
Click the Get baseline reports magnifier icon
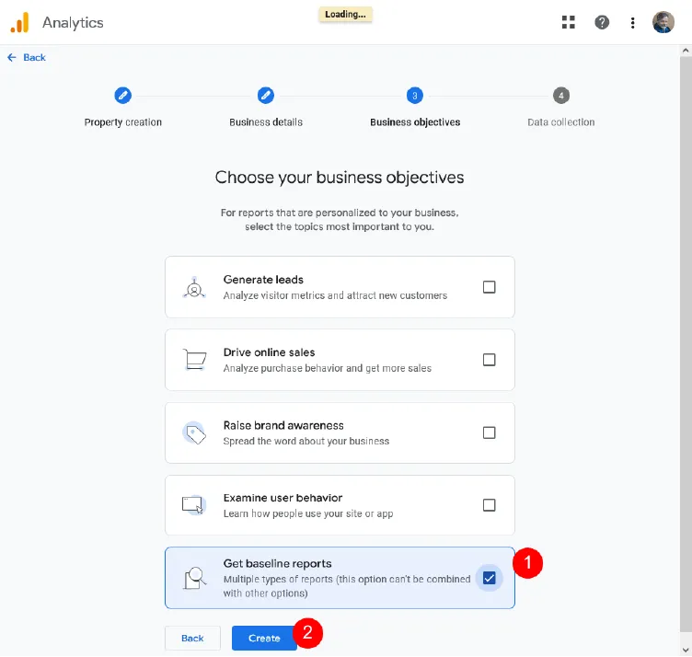(193, 578)
